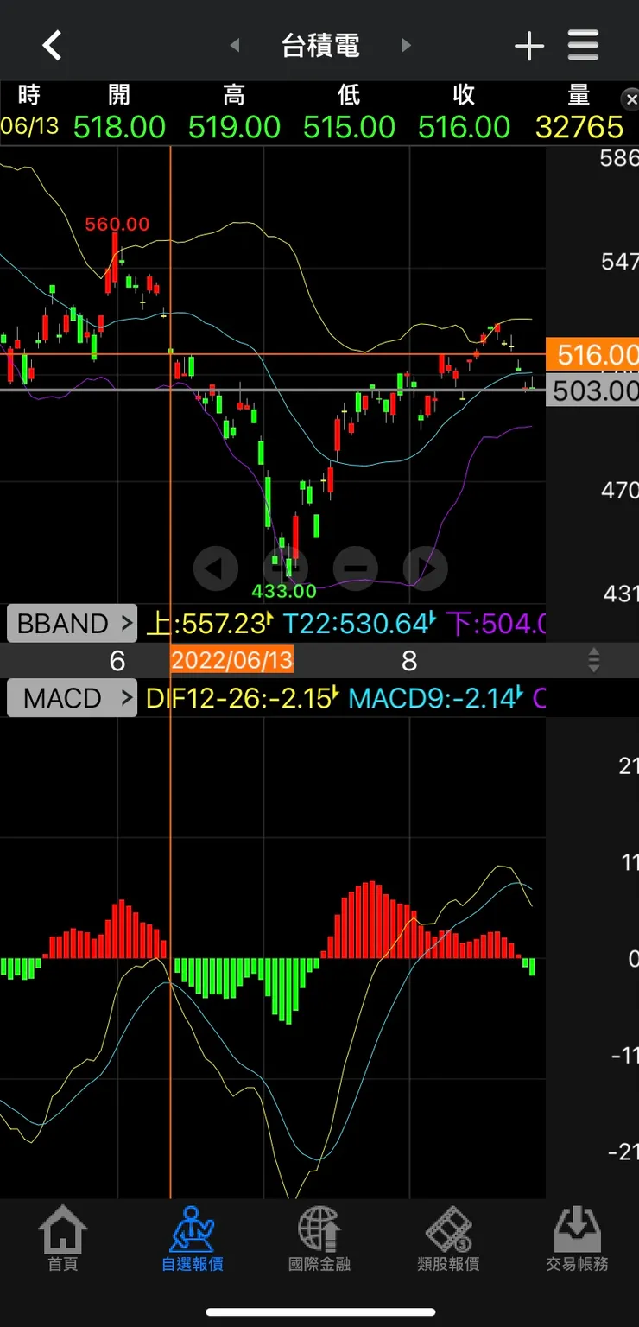
Task: Open the hamburger menu at top right
Action: [584, 45]
